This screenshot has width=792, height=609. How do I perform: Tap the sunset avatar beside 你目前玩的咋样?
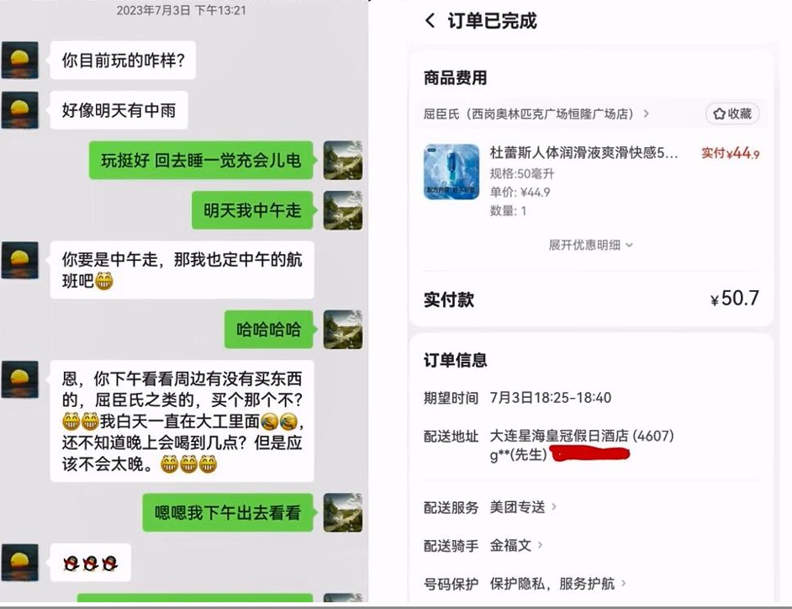[x=19, y=60]
